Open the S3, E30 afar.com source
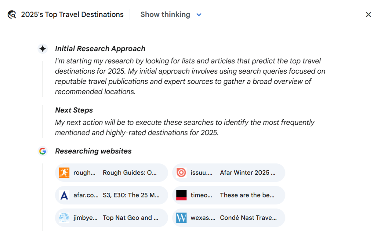Image resolution: width=381 pixels, height=231 pixels. (x=131, y=195)
